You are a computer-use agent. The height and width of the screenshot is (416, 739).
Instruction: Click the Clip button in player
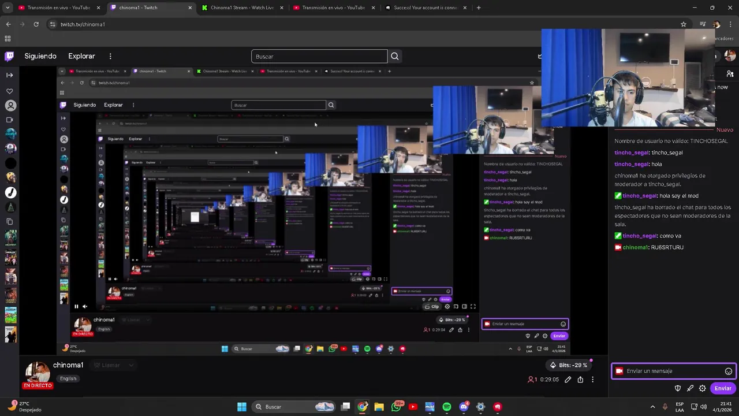pyautogui.click(x=431, y=306)
